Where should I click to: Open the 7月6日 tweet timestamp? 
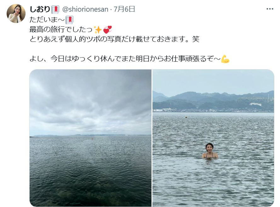click(x=124, y=9)
